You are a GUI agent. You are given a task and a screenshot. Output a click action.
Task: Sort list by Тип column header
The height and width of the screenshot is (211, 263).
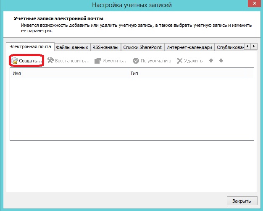[187, 73]
